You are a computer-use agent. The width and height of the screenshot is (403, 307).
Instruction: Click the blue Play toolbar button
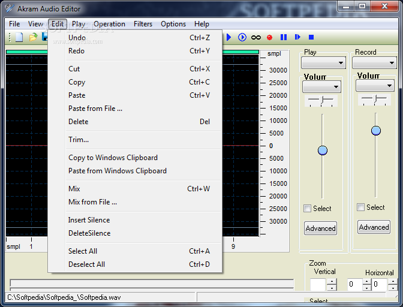pyautogui.click(x=228, y=37)
